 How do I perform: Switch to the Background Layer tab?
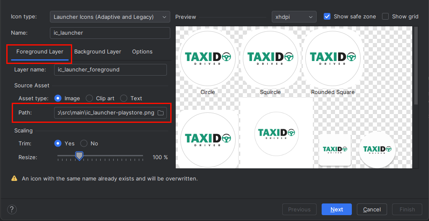(98, 52)
